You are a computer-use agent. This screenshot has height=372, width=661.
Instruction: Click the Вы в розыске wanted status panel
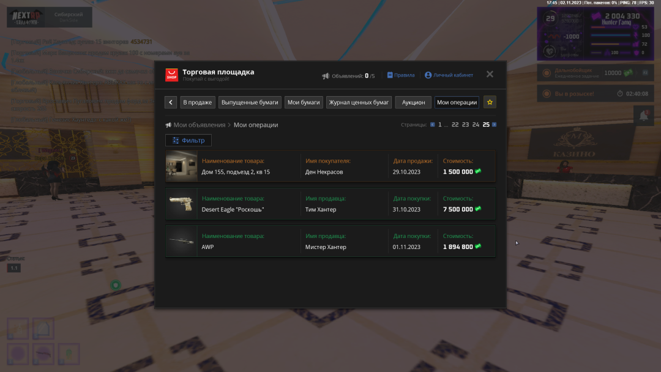pos(596,94)
